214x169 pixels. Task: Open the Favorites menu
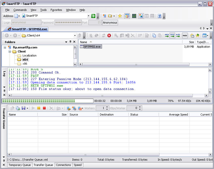[x=56, y=10]
